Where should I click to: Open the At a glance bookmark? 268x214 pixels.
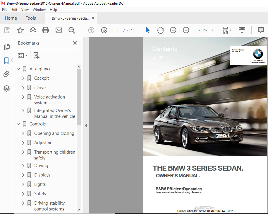(x=40, y=69)
